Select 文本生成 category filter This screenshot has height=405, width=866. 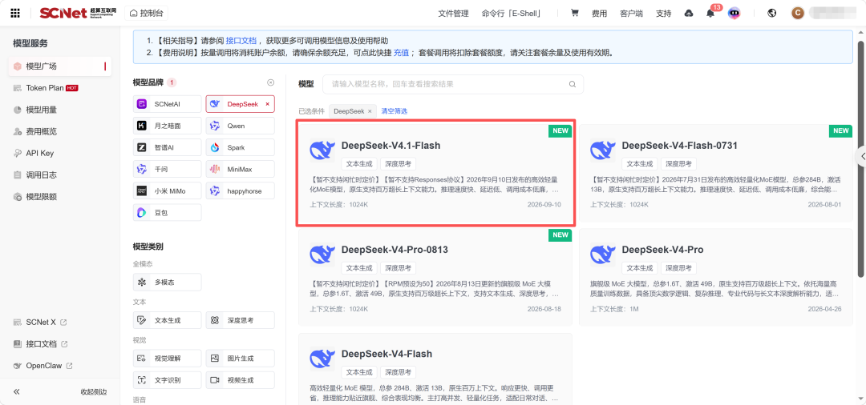point(168,320)
